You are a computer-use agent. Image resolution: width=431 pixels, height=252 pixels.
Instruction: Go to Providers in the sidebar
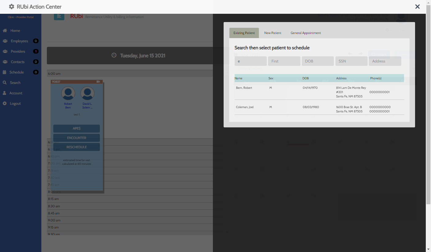[x=18, y=51]
